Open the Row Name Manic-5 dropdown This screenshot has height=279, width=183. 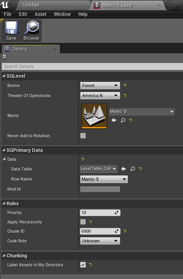tap(104, 179)
